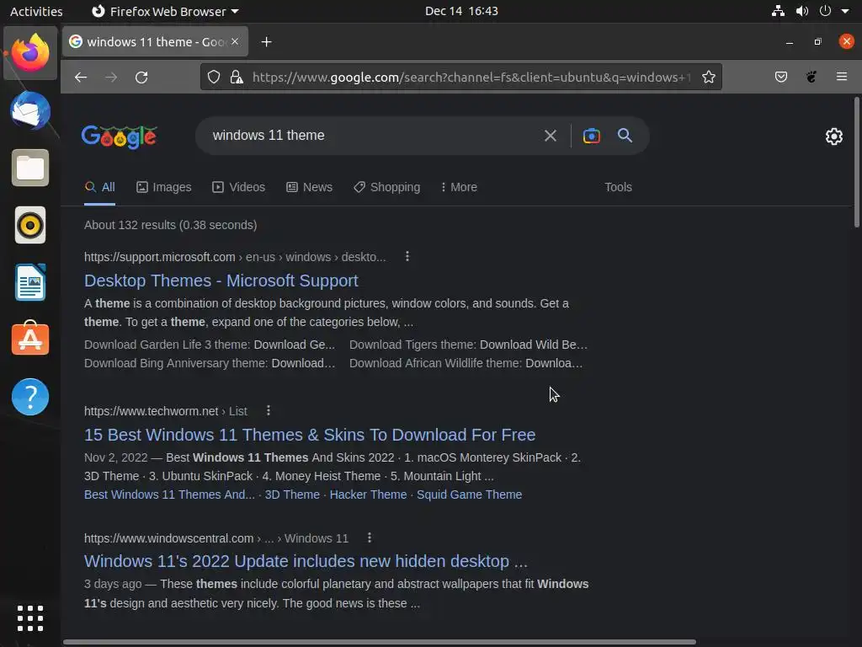Screen dimensions: 862x647
Task: Open a new tab with plus button
Action: [267, 42]
